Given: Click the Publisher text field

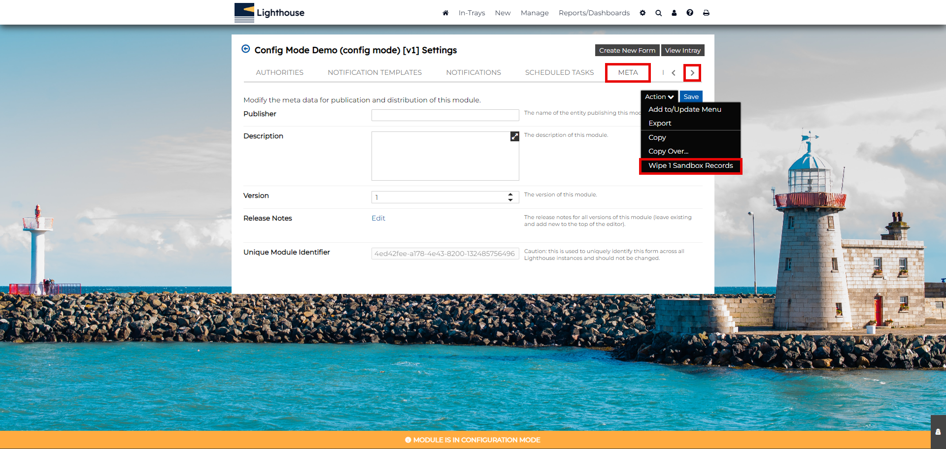Looking at the screenshot, I should tap(445, 115).
